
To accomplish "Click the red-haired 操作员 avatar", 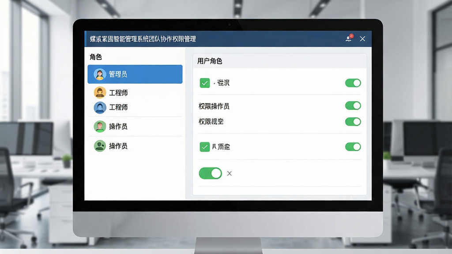I will (x=100, y=127).
